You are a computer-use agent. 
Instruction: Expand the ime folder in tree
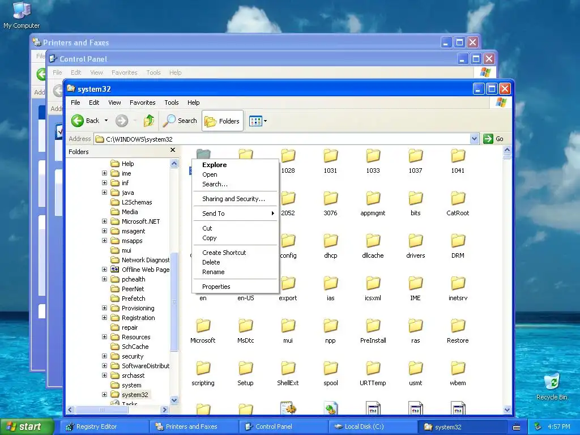pyautogui.click(x=104, y=173)
